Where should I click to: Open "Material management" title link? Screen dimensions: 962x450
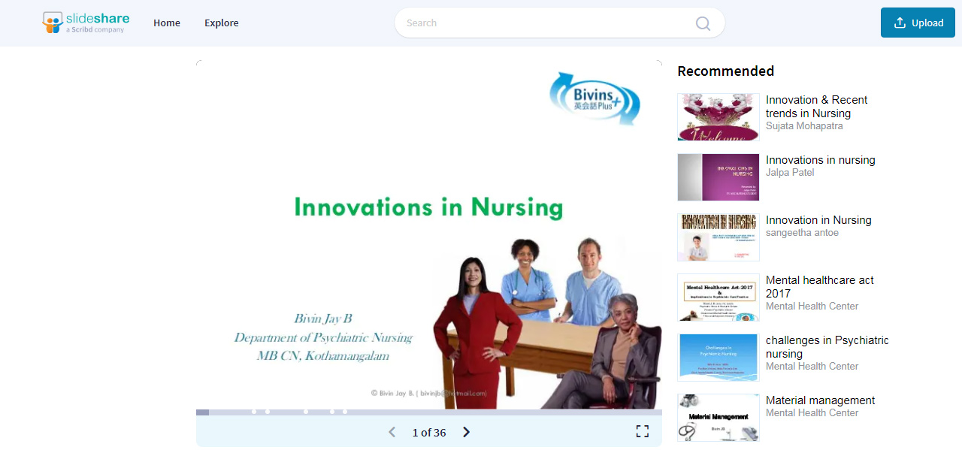821,400
